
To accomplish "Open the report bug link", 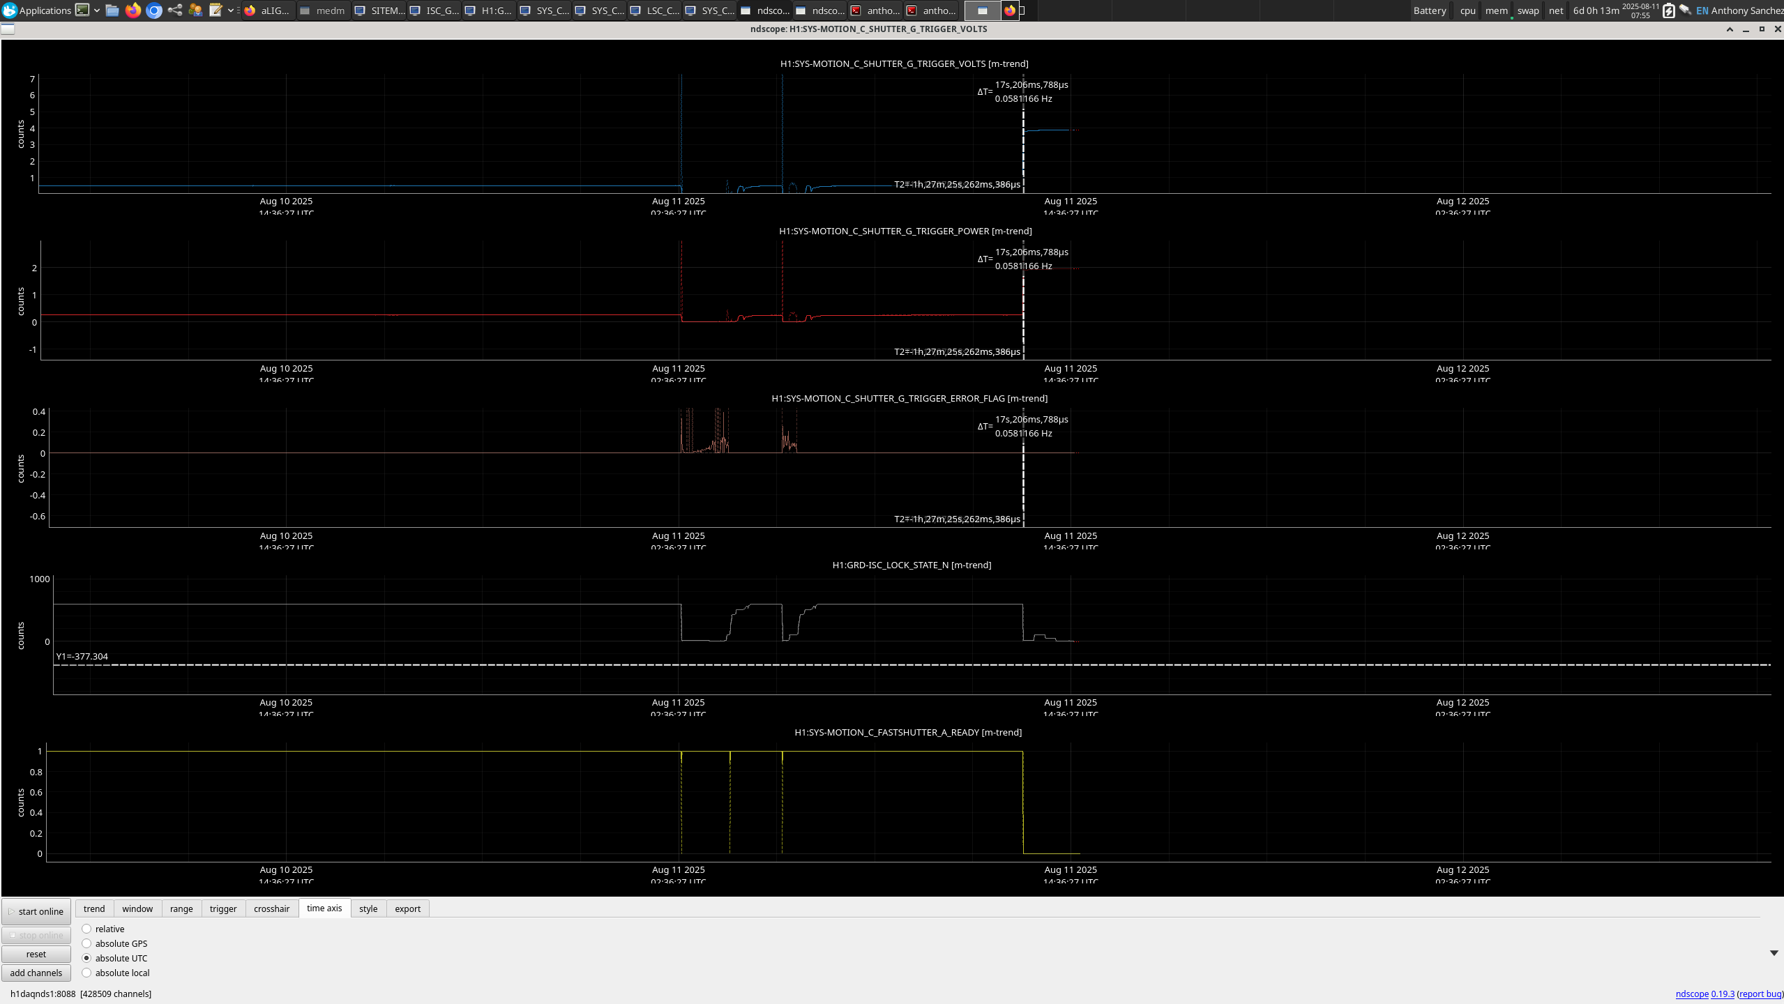I will (1760, 994).
